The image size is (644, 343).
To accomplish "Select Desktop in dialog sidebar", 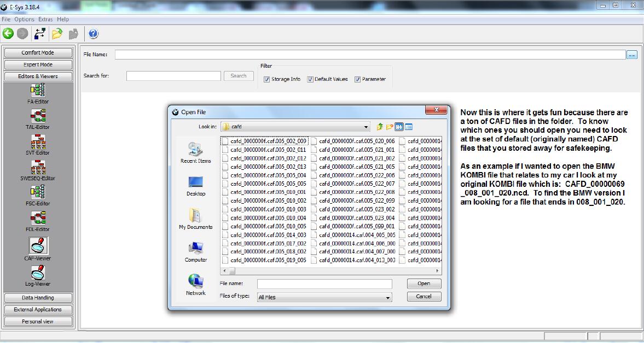I will click(195, 186).
